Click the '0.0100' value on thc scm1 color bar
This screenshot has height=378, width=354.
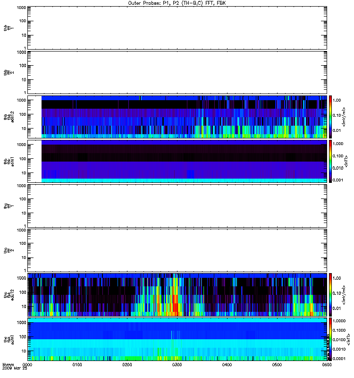[x=339, y=340]
